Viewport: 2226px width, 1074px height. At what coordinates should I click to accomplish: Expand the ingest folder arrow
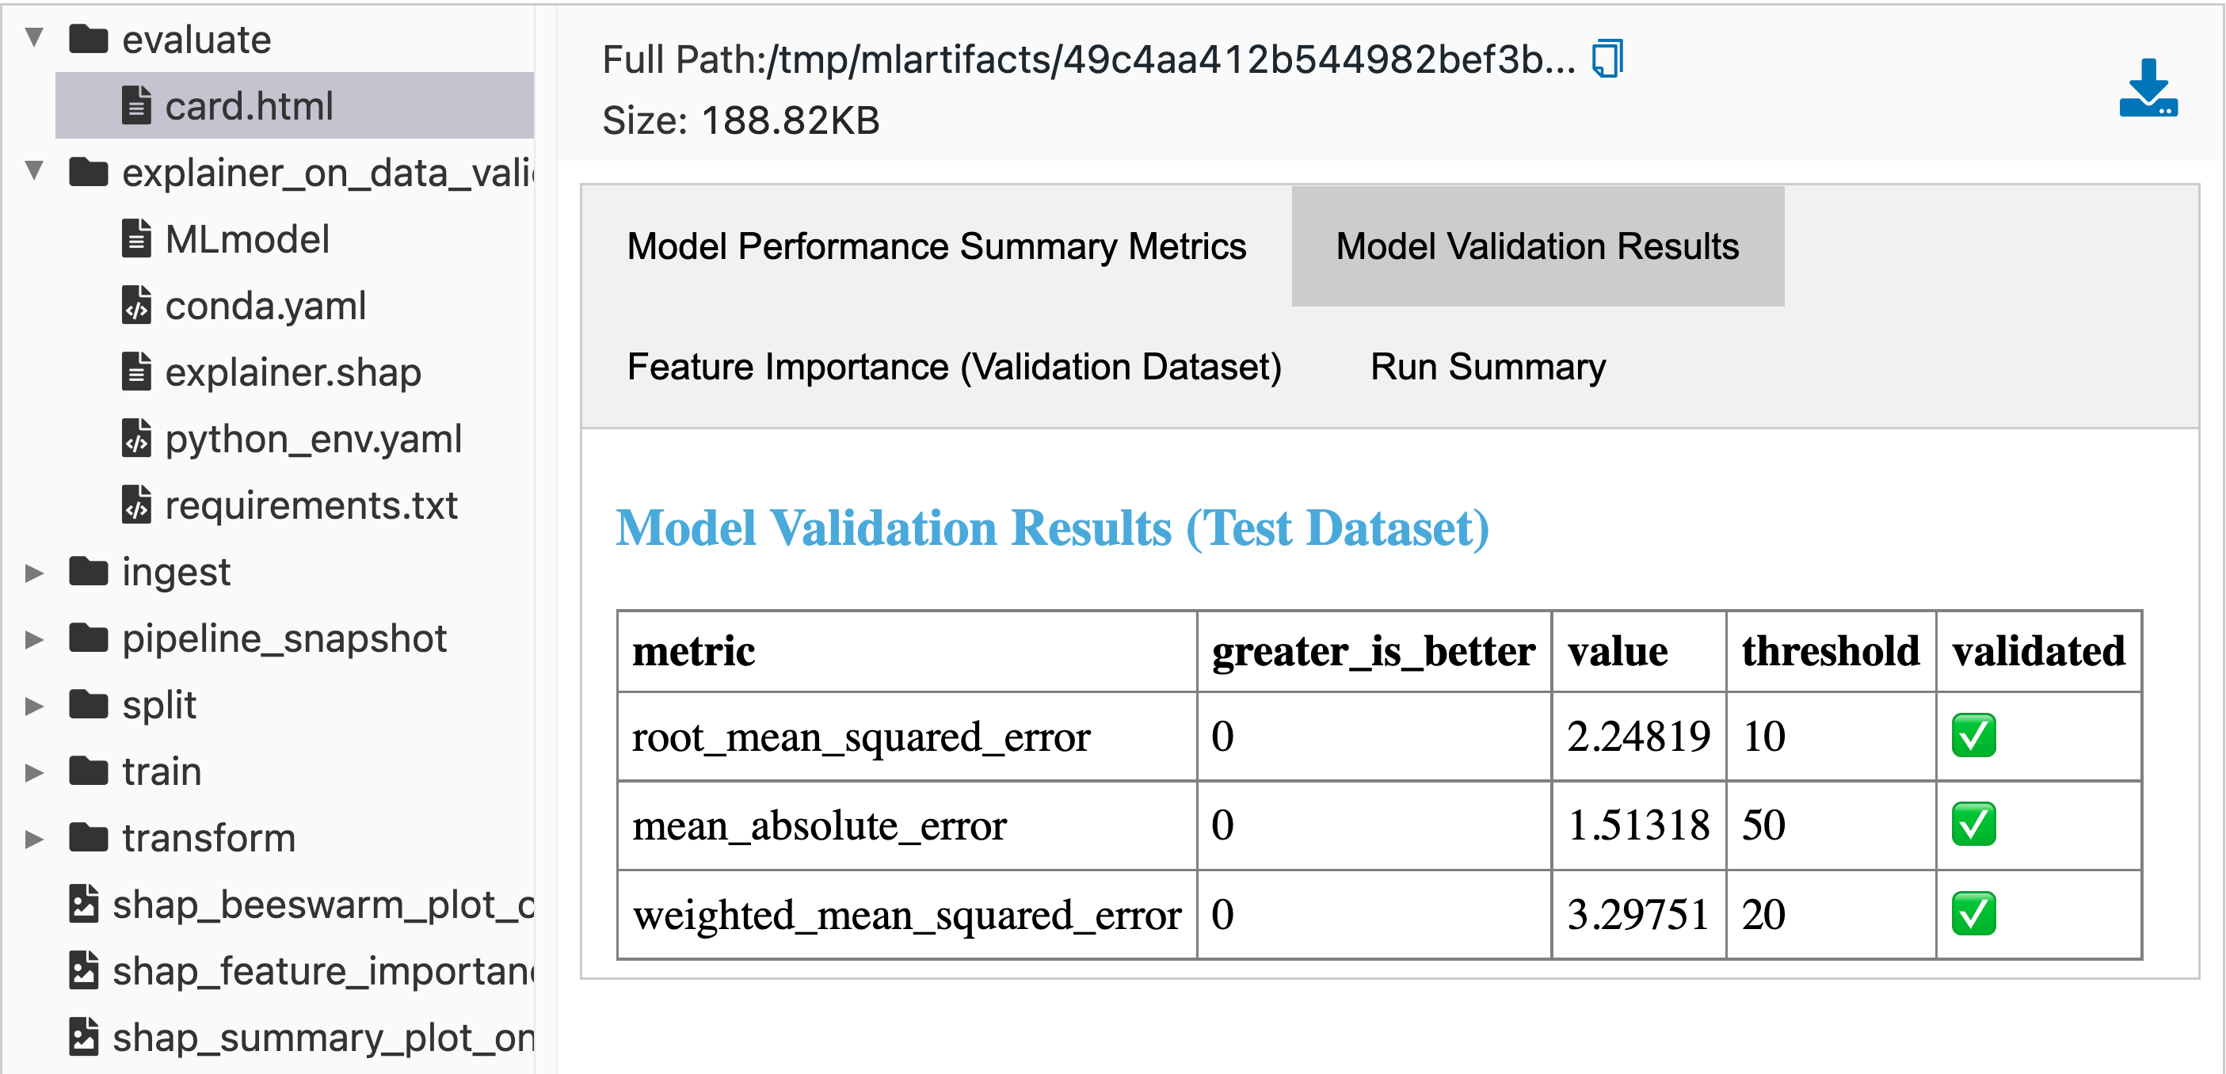[x=34, y=572]
